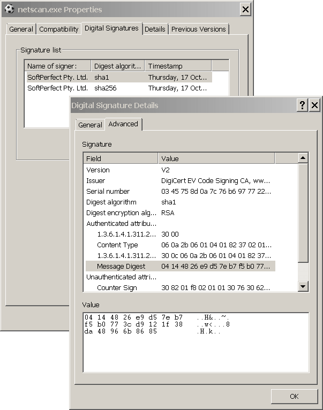Select the Content Type row
Viewport: 323px width, 410px height.
180,245
